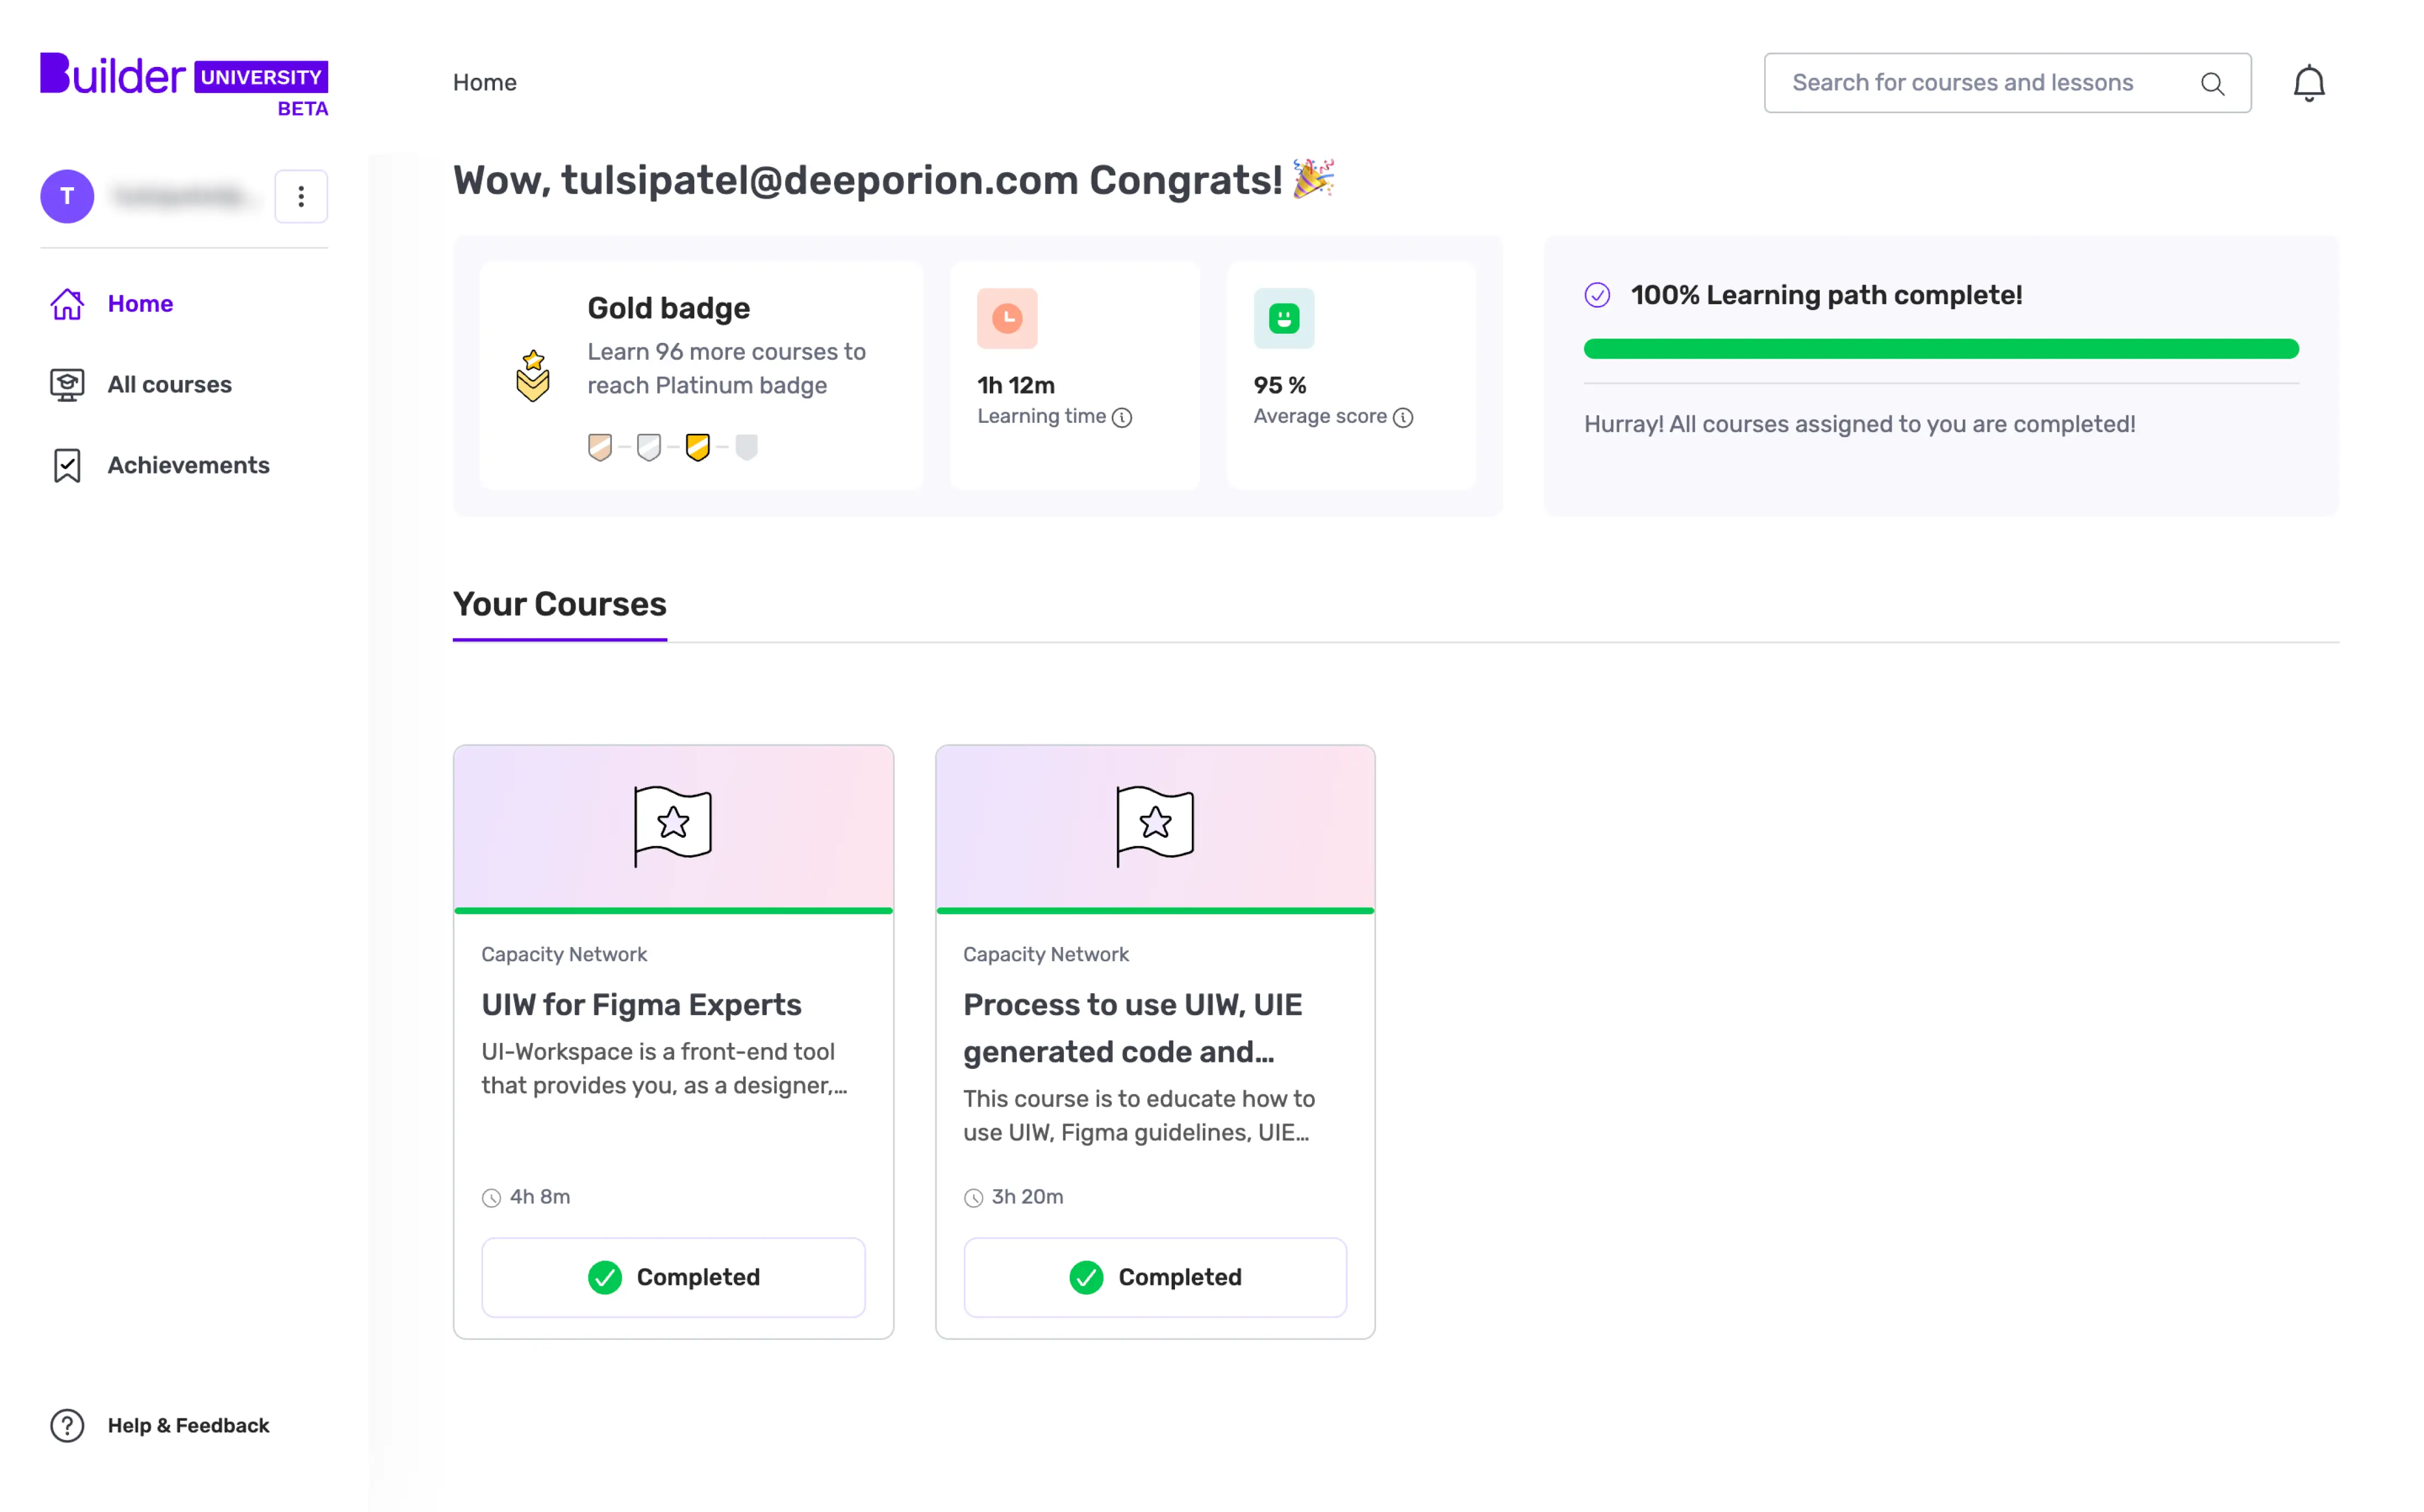This screenshot has width=2424, height=1512.
Task: Click the purple T profile avatar
Action: (67, 196)
